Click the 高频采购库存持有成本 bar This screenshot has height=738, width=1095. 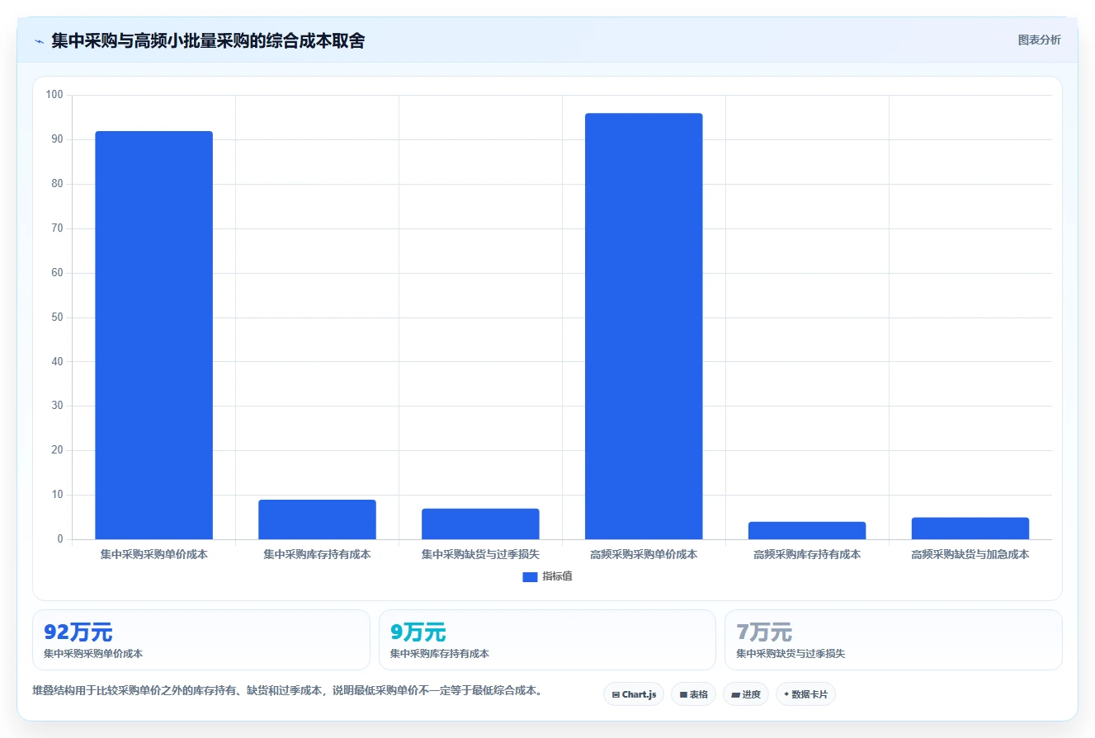click(807, 531)
